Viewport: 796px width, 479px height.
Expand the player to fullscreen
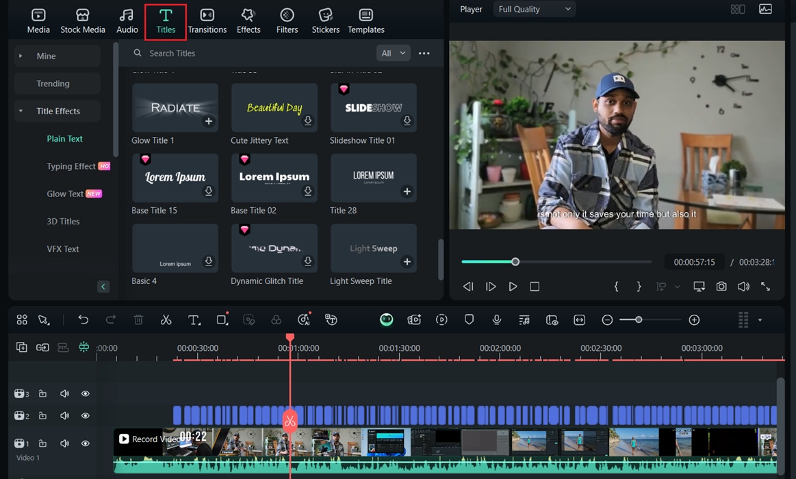[x=765, y=287]
